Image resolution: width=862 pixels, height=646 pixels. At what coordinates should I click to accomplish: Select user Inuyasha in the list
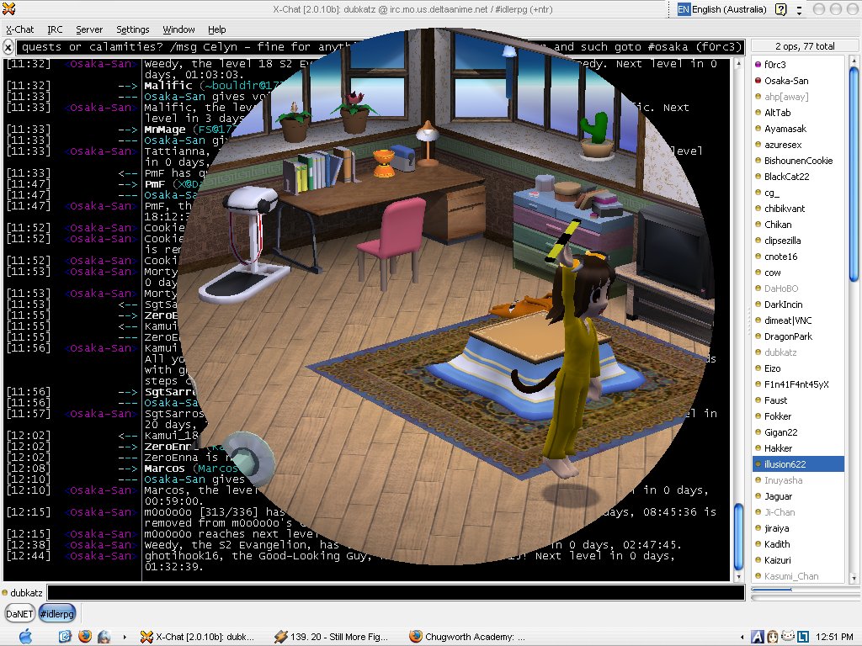pos(798,480)
